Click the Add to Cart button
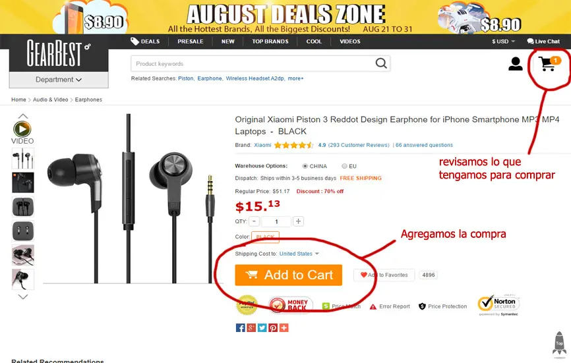The image size is (571, 363). pos(288,275)
